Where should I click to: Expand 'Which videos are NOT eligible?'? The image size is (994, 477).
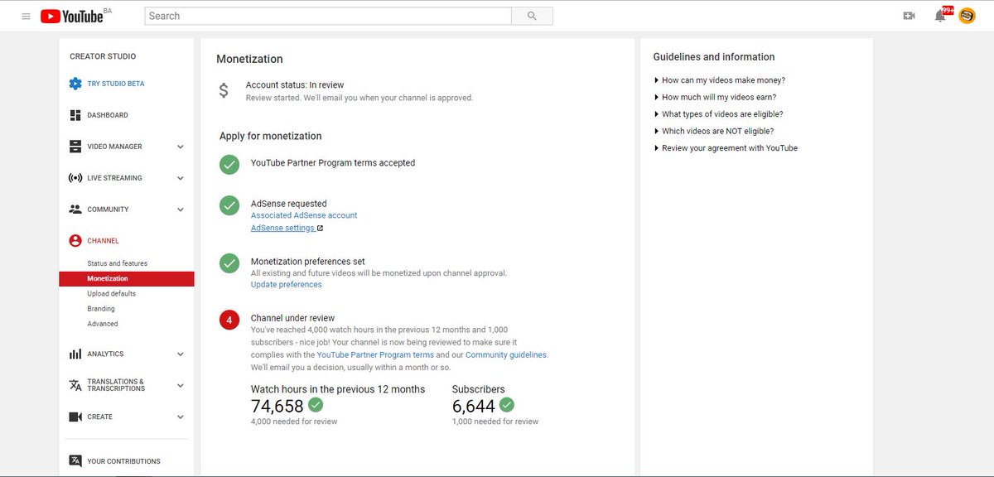[714, 131]
